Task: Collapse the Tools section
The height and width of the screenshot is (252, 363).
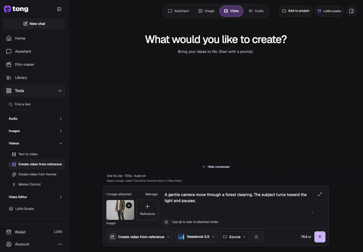Action: click(34, 91)
